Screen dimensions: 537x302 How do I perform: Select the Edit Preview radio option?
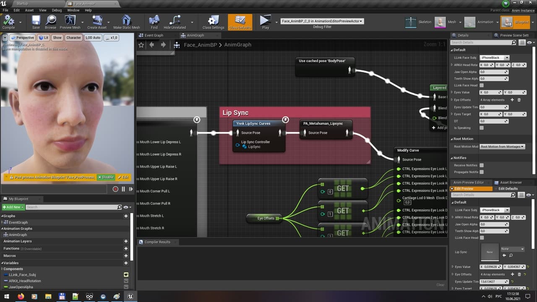coord(471,189)
